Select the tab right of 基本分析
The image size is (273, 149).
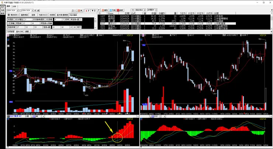coord(27,31)
